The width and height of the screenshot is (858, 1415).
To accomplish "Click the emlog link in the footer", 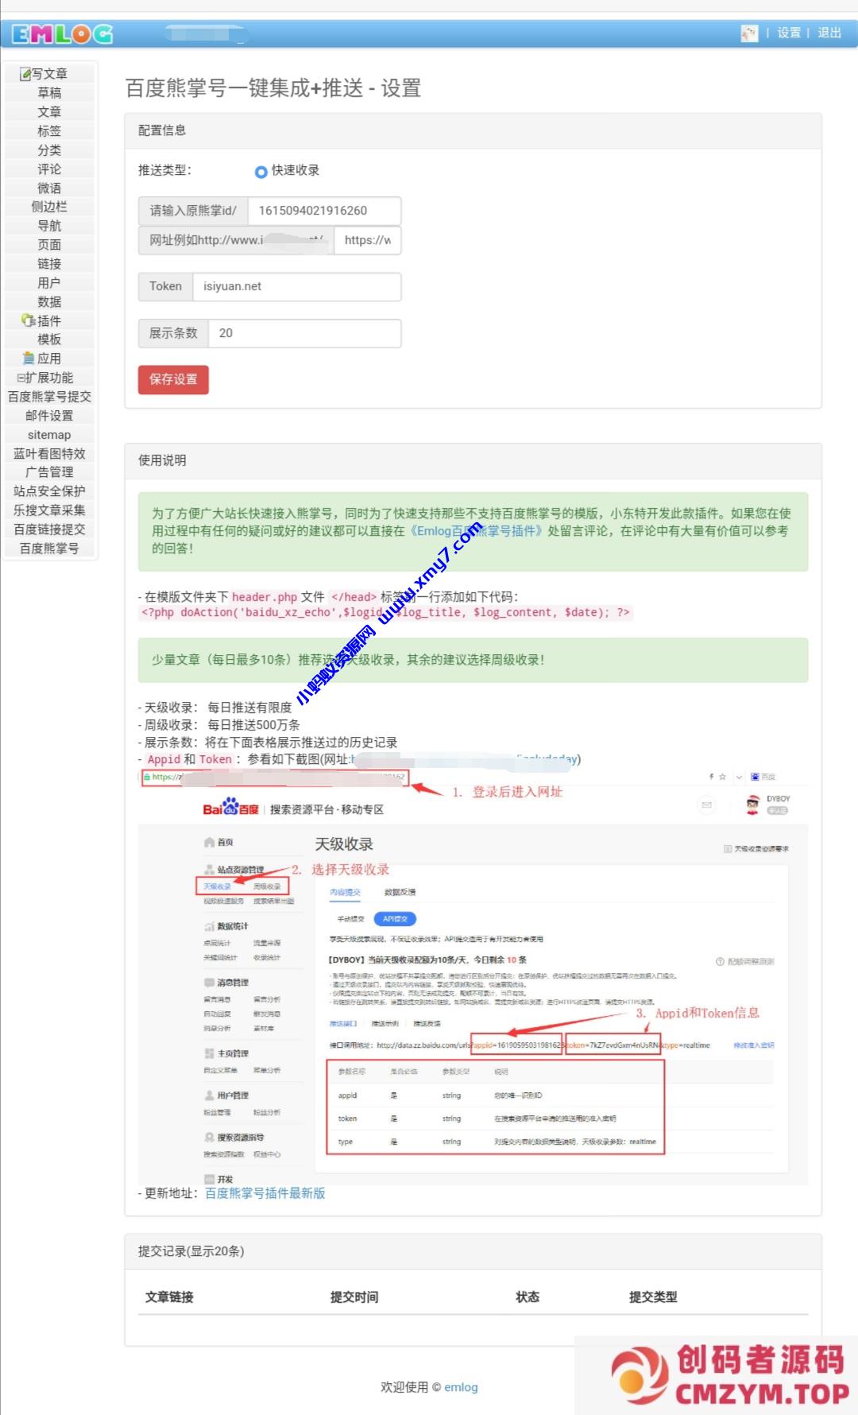I will point(461,1387).
